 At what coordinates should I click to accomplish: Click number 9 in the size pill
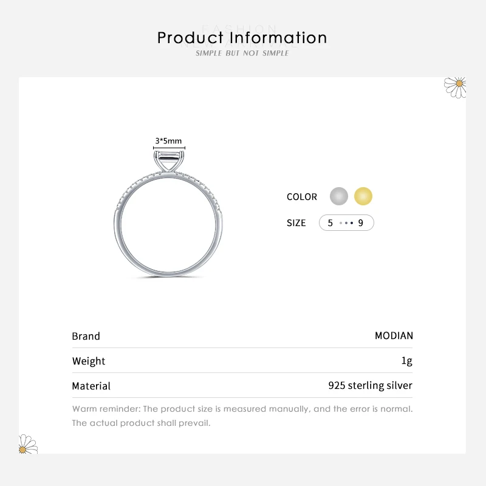coord(361,223)
